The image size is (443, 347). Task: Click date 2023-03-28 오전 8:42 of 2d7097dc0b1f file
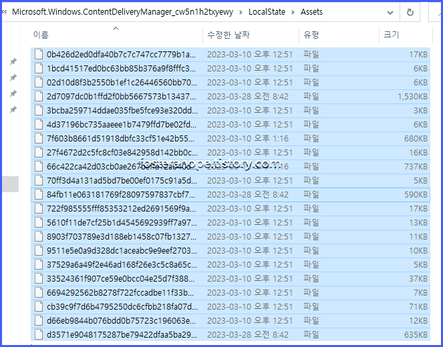click(248, 97)
